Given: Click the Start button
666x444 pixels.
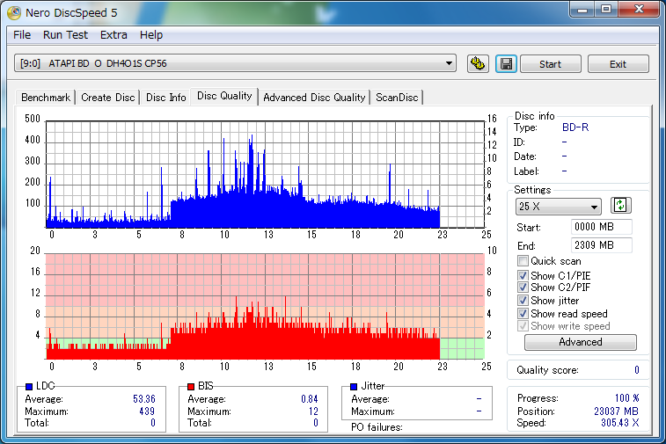Looking at the screenshot, I should (x=551, y=64).
